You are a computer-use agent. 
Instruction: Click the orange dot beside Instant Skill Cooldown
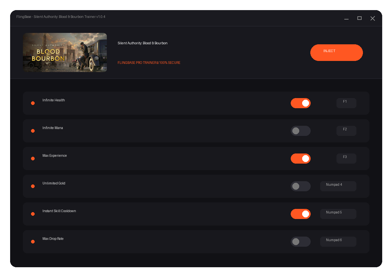click(x=33, y=214)
